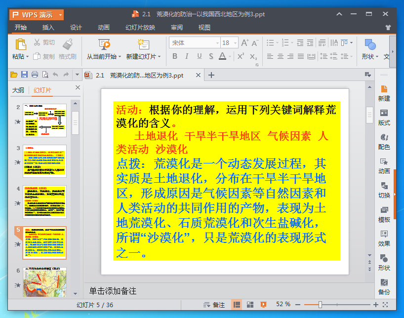Center align the text

tap(281, 56)
